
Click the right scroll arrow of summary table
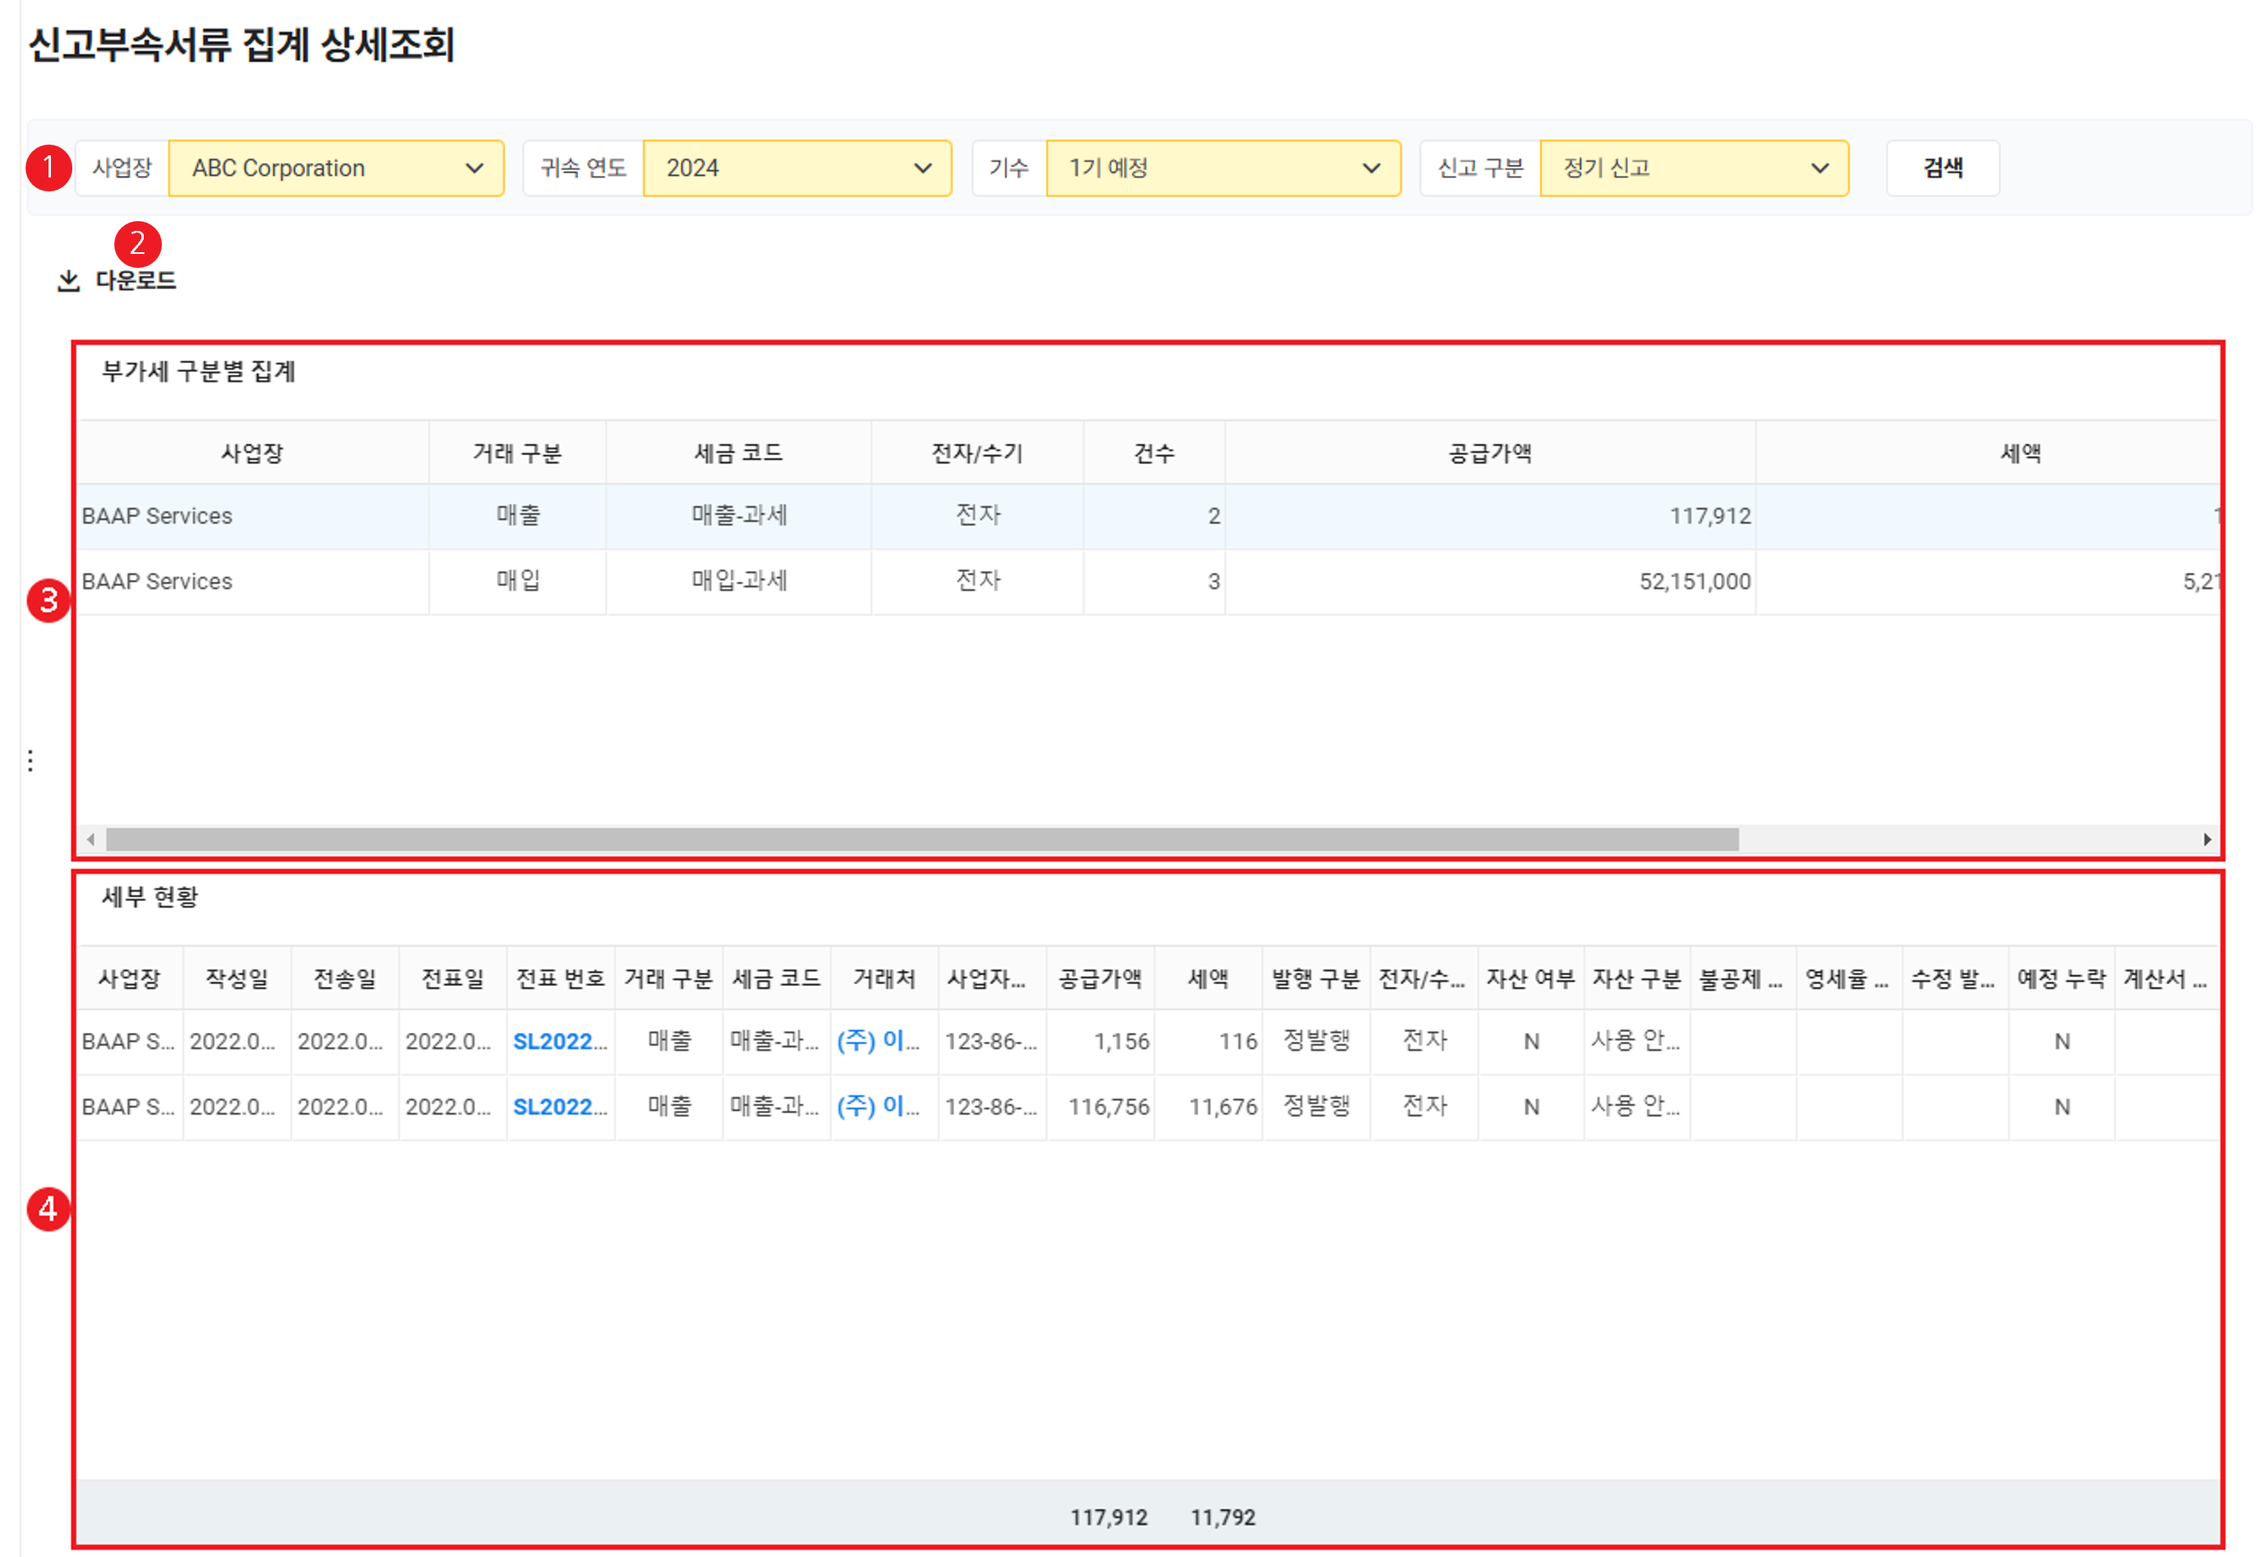click(2207, 840)
